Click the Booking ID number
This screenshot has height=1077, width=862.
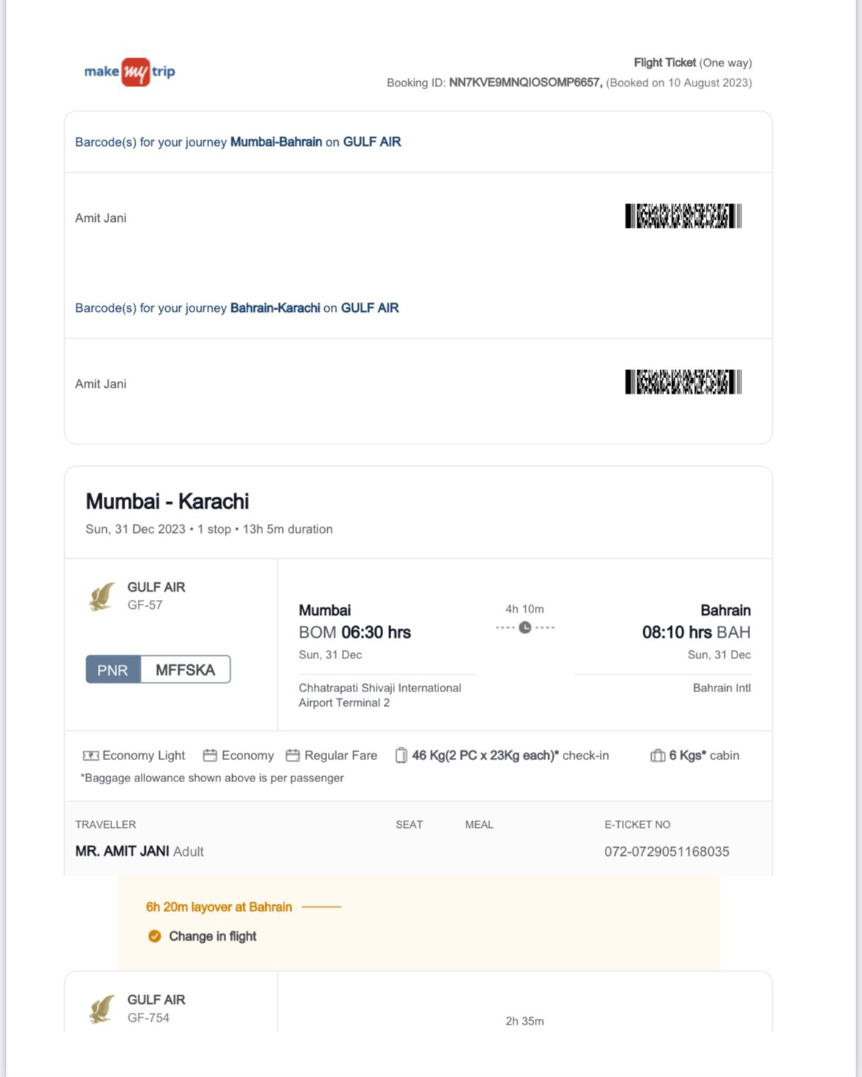click(x=525, y=83)
